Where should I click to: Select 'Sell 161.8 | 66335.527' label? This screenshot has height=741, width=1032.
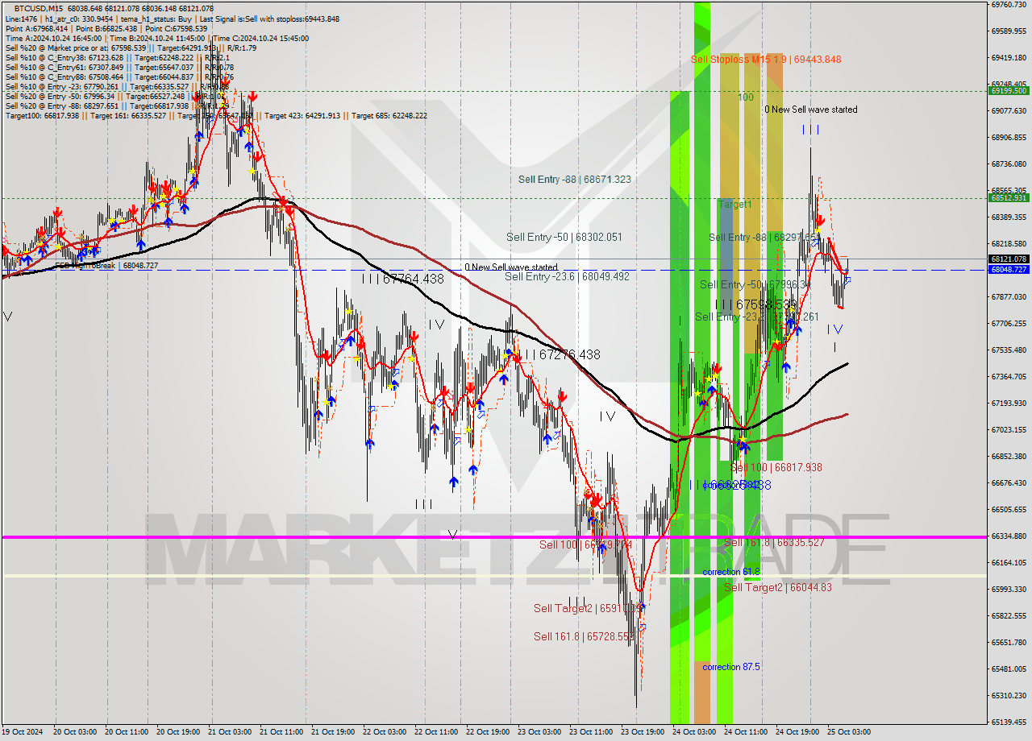coord(774,543)
